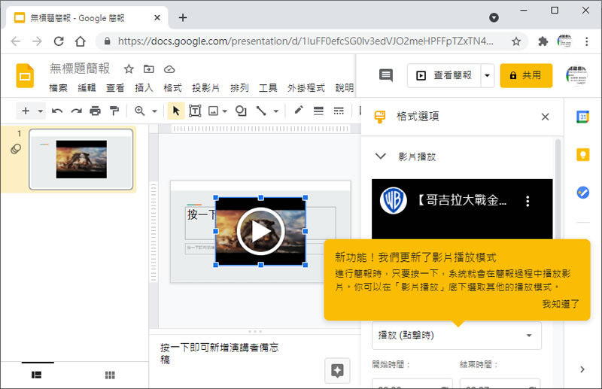Open Google Keep side panel icon
The width and height of the screenshot is (602, 389).
(582, 154)
